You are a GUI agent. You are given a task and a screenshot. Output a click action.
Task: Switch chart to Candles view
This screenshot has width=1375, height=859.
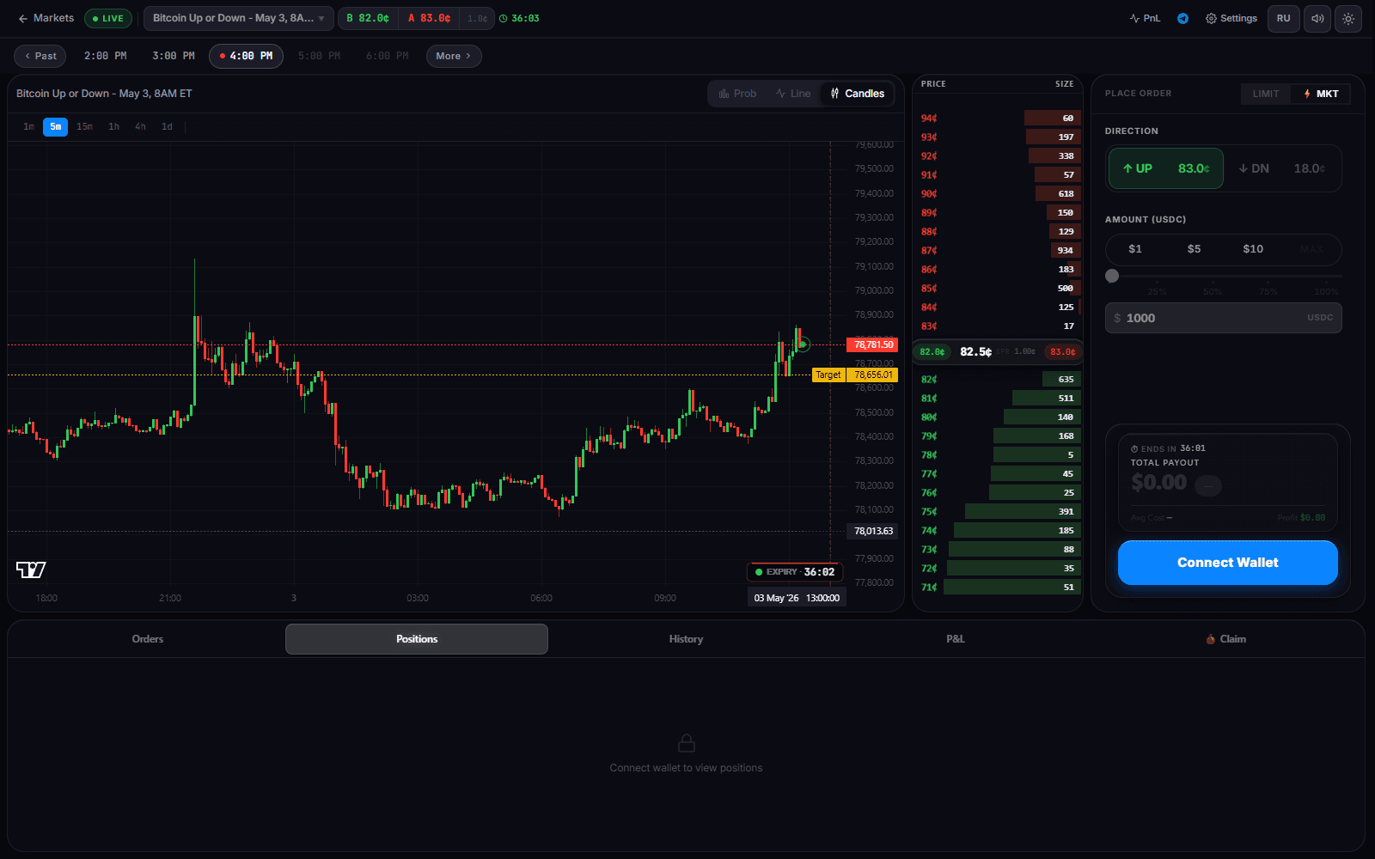click(858, 94)
